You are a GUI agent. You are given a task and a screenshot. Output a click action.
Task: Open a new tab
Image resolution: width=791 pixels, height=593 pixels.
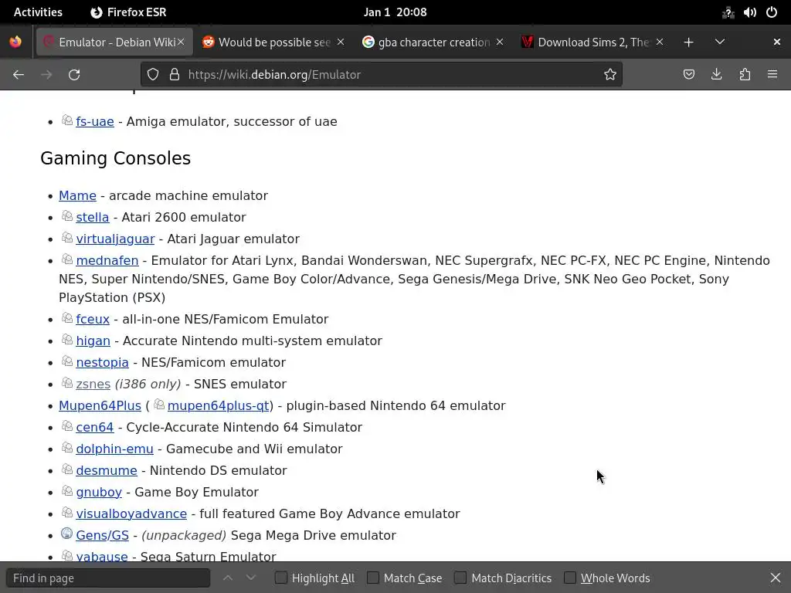(688, 42)
